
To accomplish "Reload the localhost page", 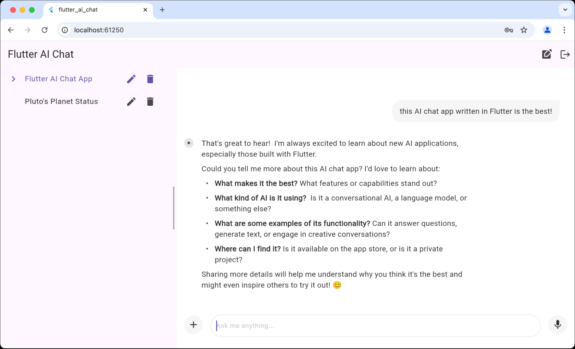I will coord(45,30).
